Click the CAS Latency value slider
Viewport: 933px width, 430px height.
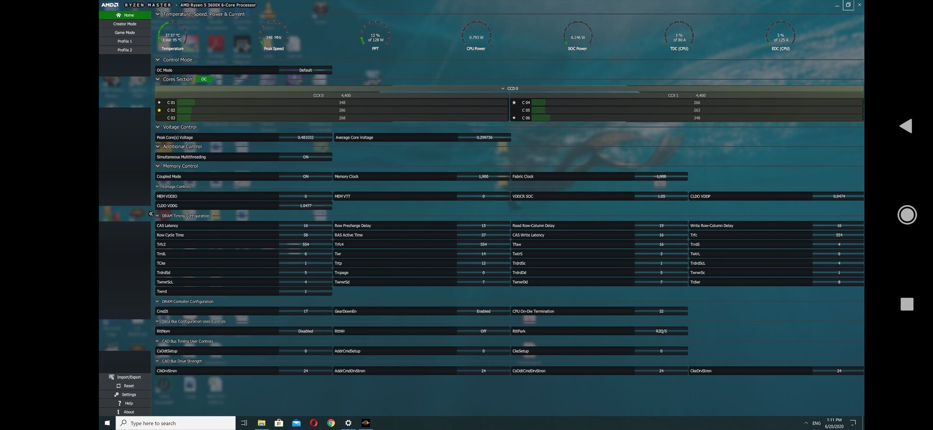(306, 225)
